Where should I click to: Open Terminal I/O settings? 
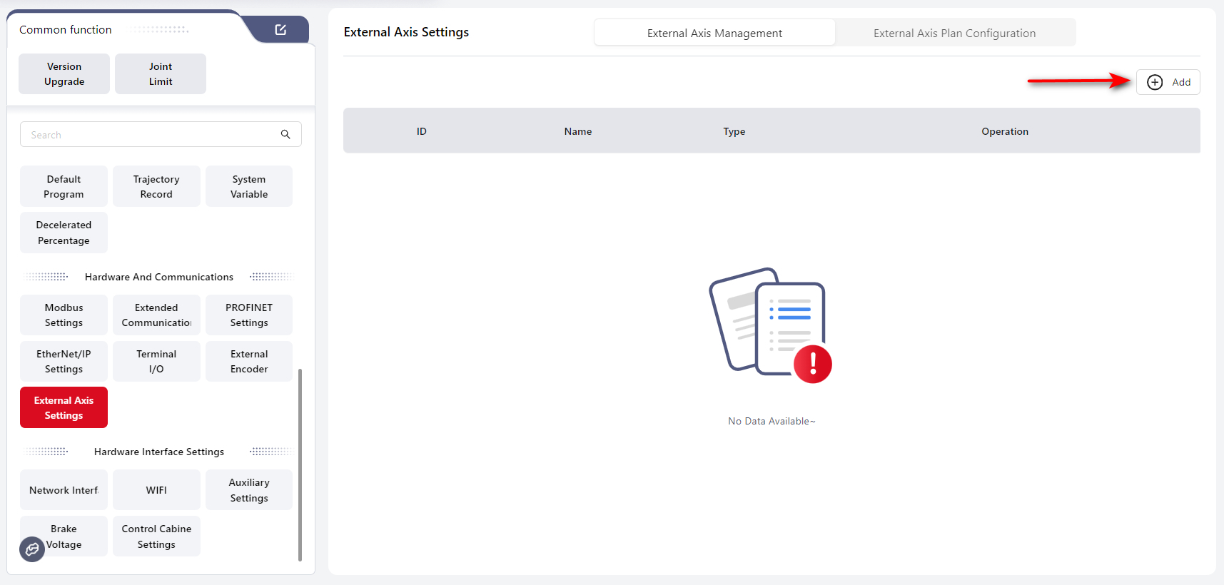coord(156,361)
